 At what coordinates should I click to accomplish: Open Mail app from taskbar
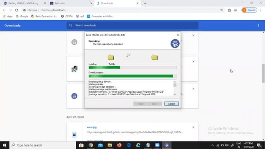[x=100, y=145]
